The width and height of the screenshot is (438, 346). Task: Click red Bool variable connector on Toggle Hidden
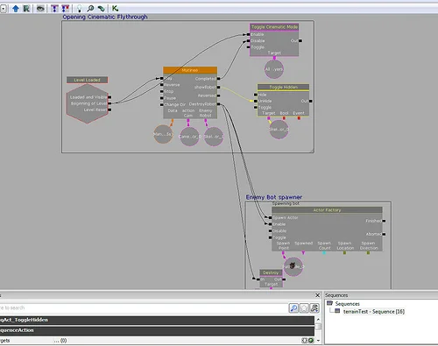[x=284, y=118]
